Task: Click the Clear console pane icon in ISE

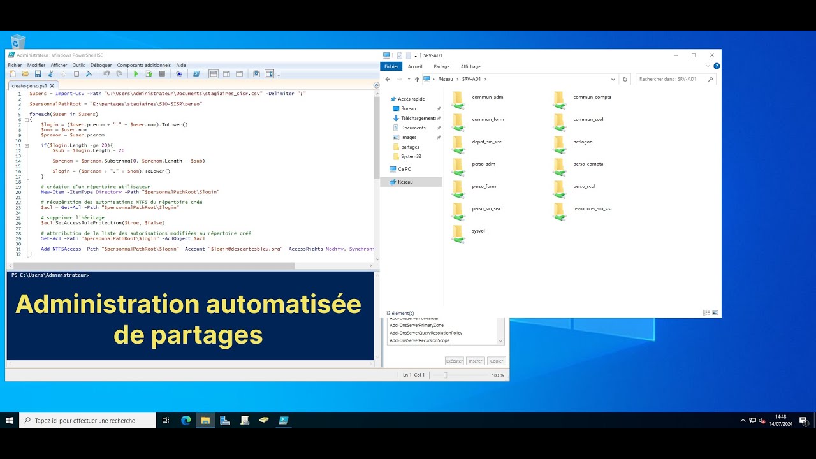Action: [89, 74]
